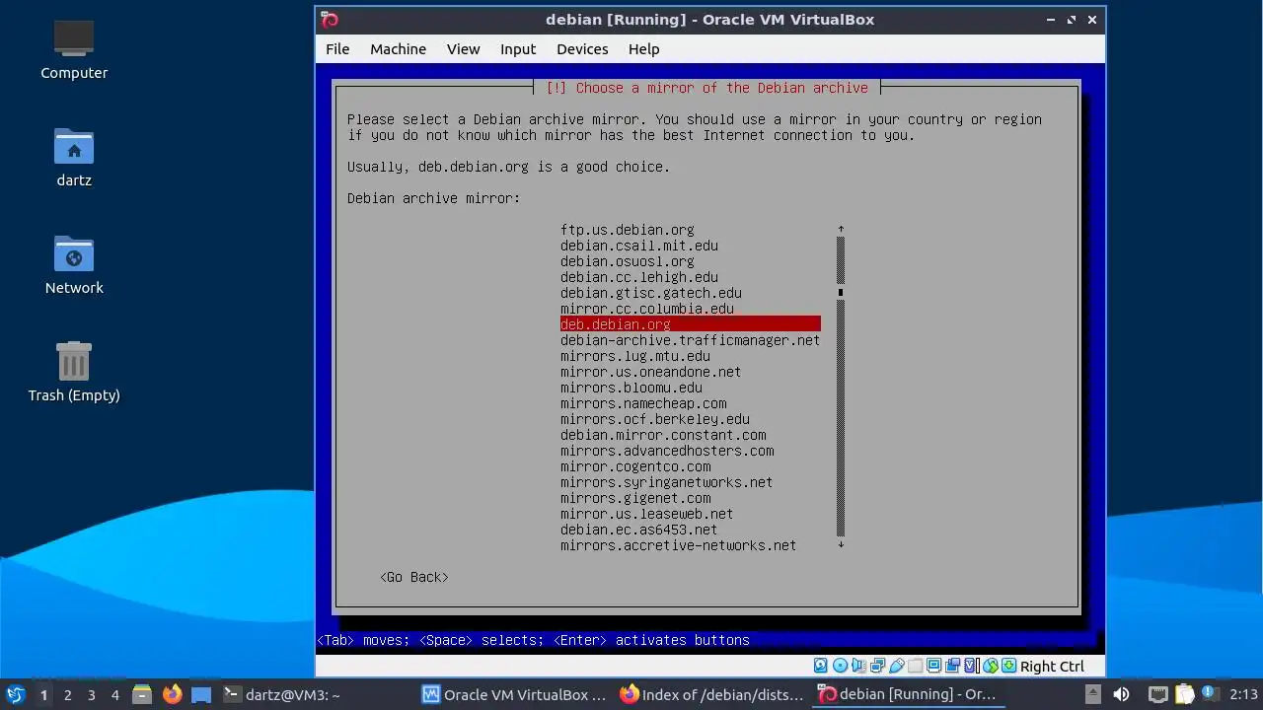Open the Computer desktop icon
This screenshot has height=710, width=1263.
[74, 50]
